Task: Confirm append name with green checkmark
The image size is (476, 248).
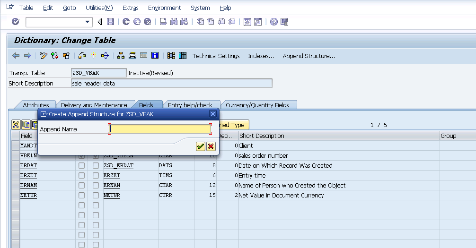Action: pyautogui.click(x=200, y=146)
